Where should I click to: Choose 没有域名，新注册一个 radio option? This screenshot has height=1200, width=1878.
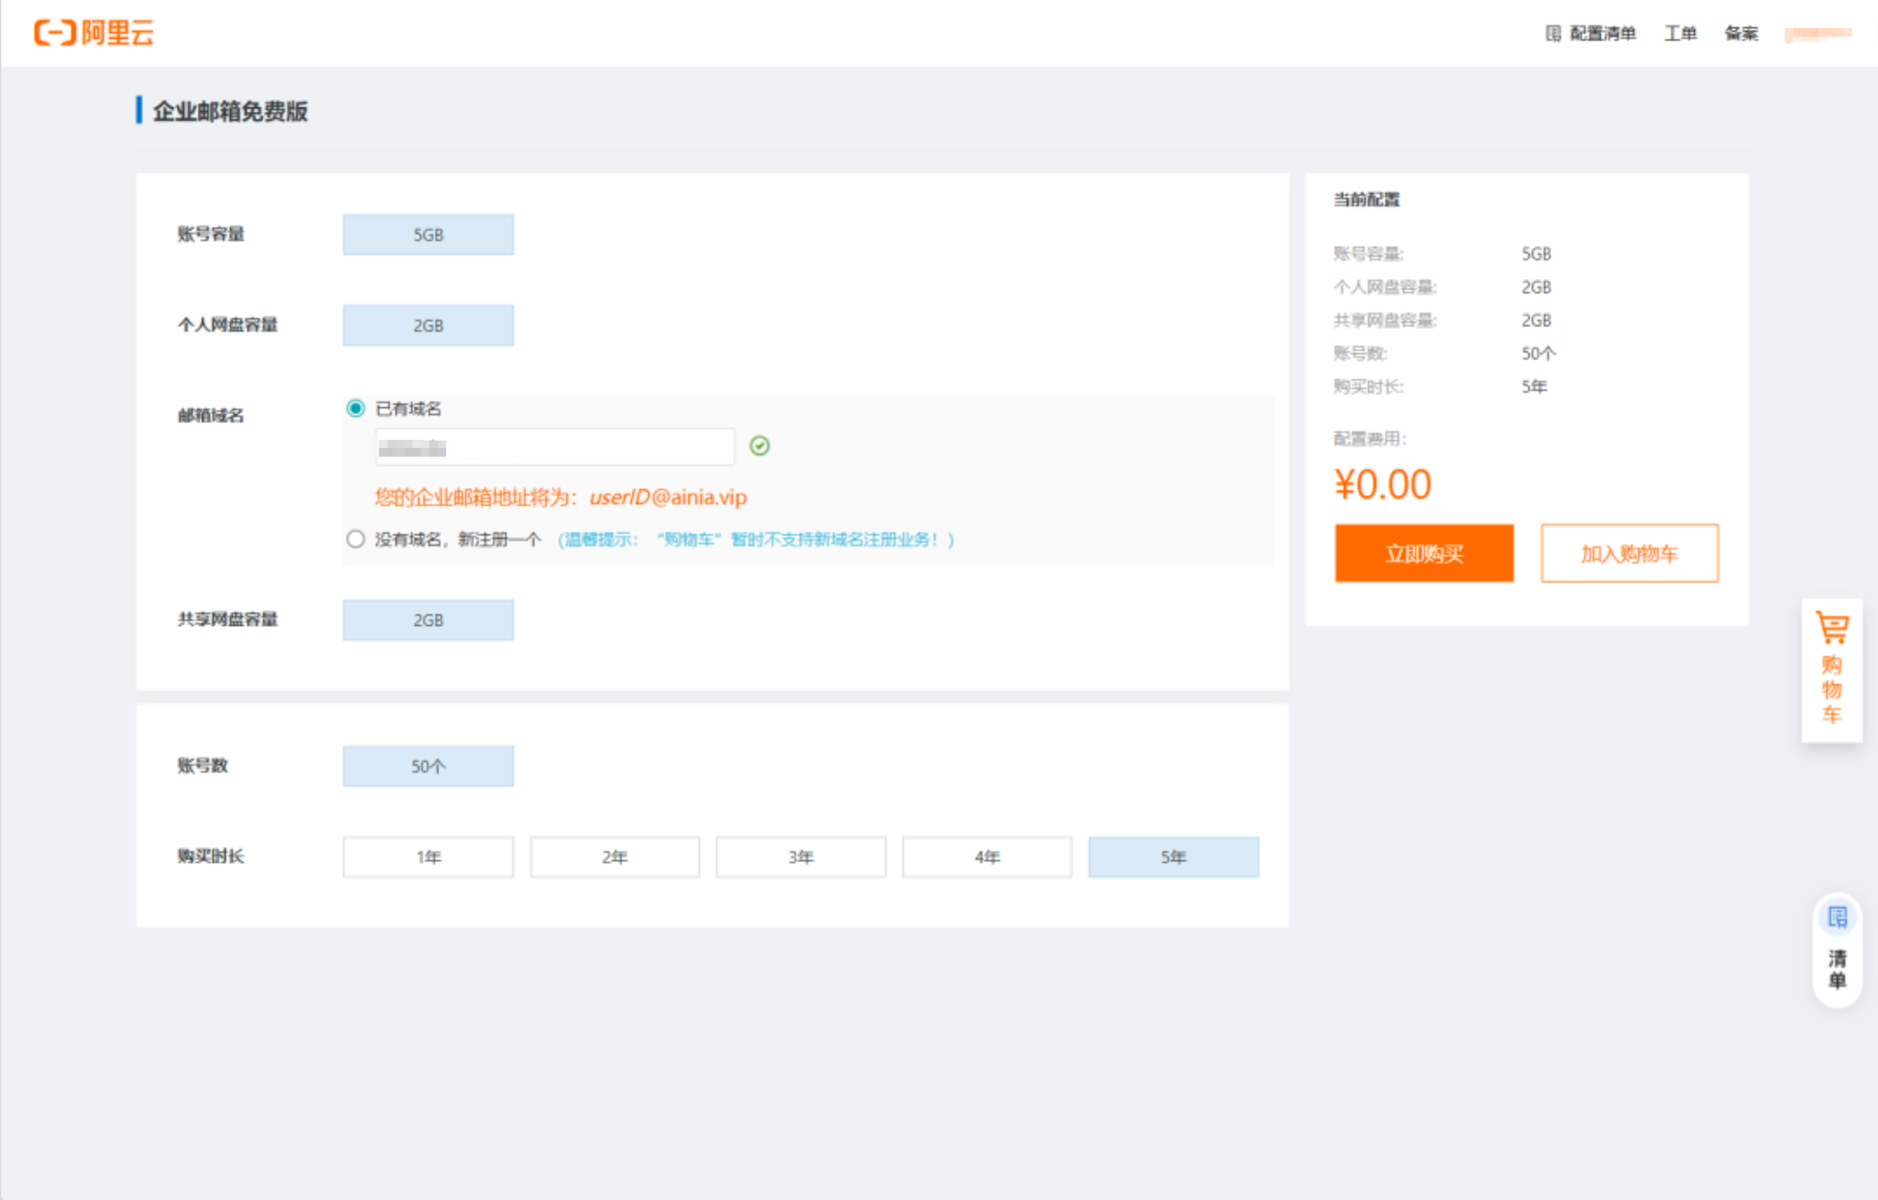(x=356, y=539)
